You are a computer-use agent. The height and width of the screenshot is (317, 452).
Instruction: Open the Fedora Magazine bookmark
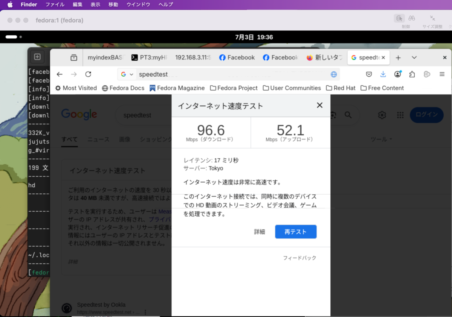click(x=177, y=88)
